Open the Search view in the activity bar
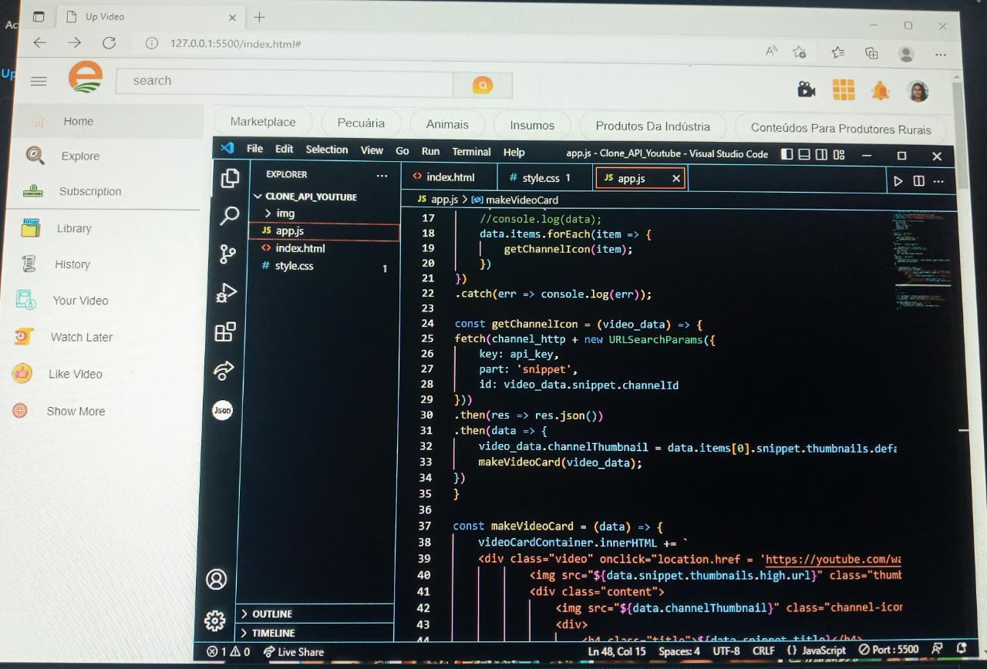987x669 pixels. 229,217
